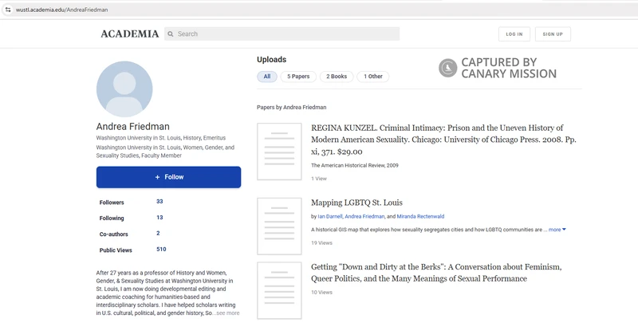
Task: Open the 13 Following count
Action: (159, 217)
